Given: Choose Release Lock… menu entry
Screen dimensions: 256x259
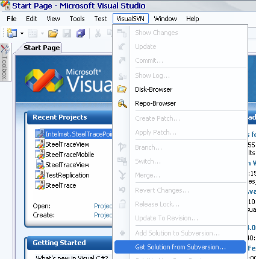Looking at the screenshot, I should pyautogui.click(x=180, y=204).
